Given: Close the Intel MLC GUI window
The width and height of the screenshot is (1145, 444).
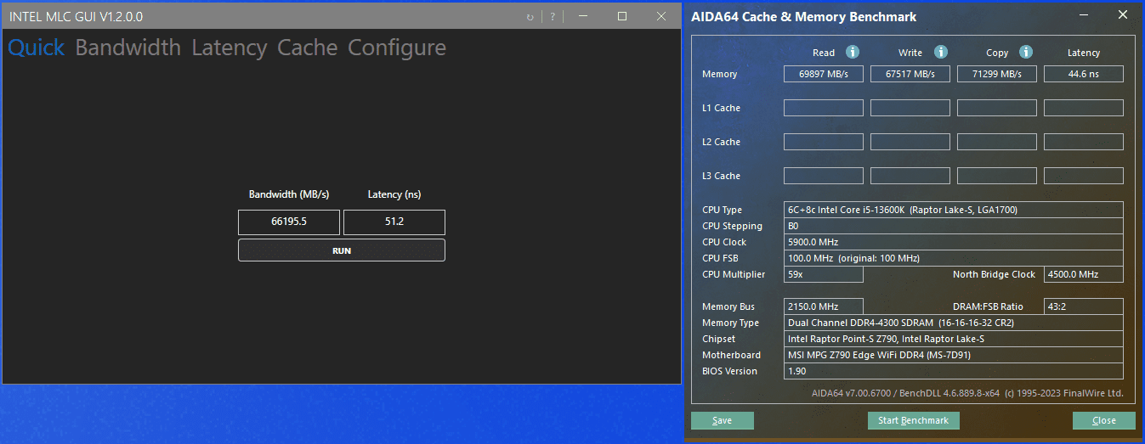Looking at the screenshot, I should click(661, 16).
